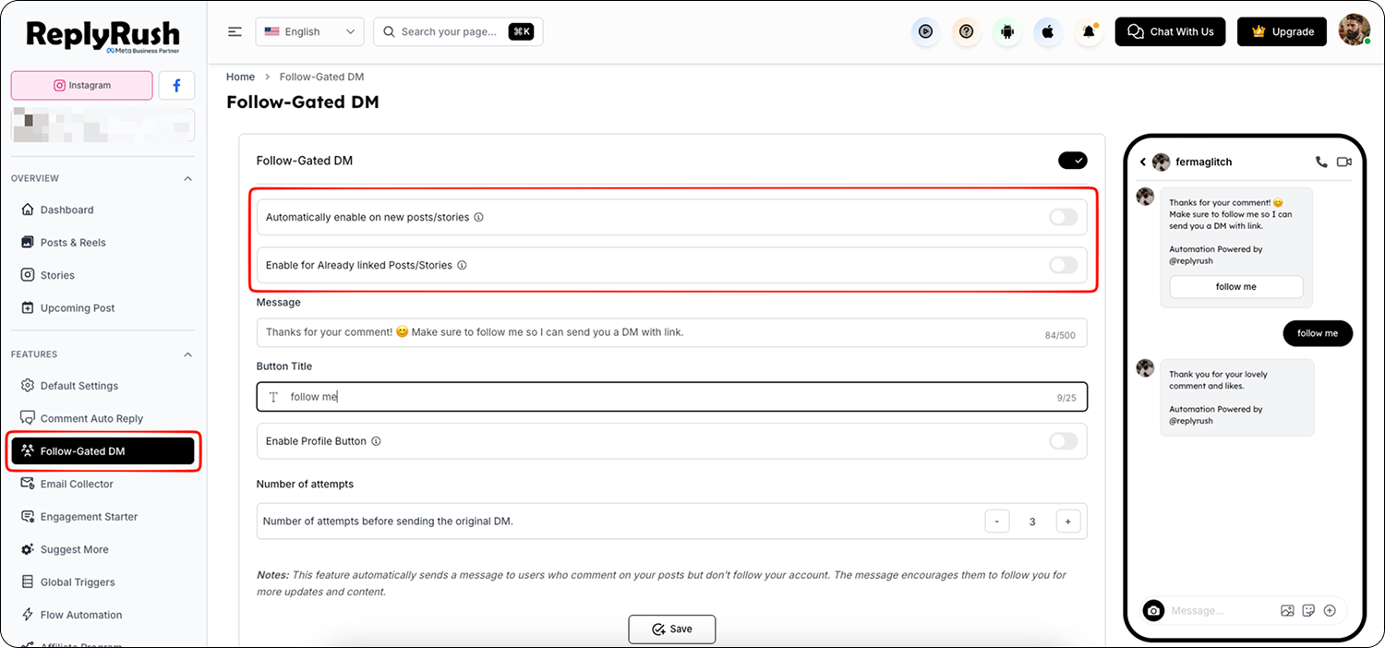Image resolution: width=1385 pixels, height=648 pixels.
Task: Decrease number of attempts with minus
Action: (997, 522)
